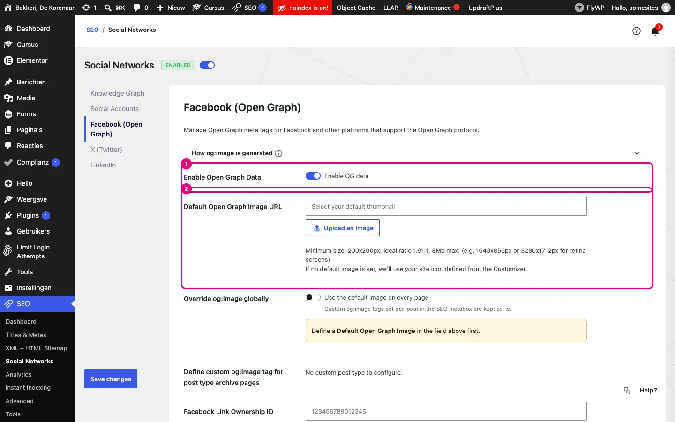Focus the default thumbnail URL field
The width and height of the screenshot is (675, 422).
(446, 206)
